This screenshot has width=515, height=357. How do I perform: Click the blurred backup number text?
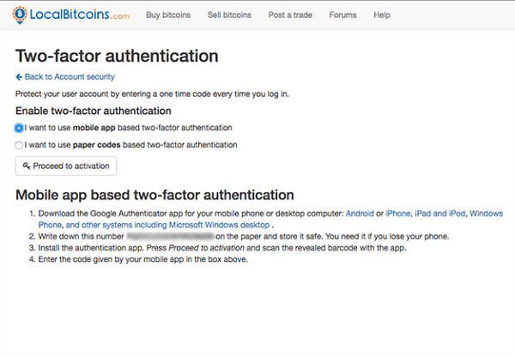click(x=171, y=236)
